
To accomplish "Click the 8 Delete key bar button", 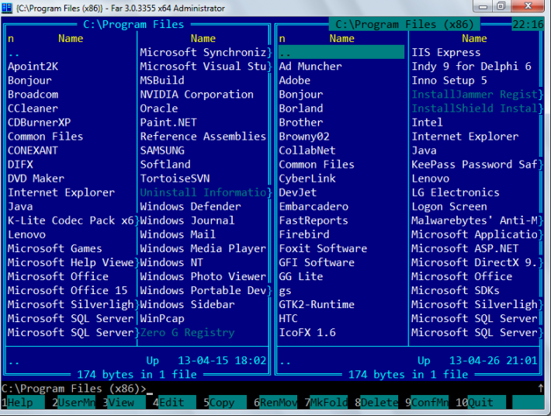I will [x=376, y=402].
